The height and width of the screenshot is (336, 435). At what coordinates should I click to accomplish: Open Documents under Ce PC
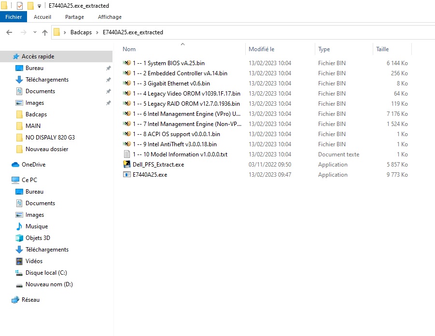[x=40, y=203]
